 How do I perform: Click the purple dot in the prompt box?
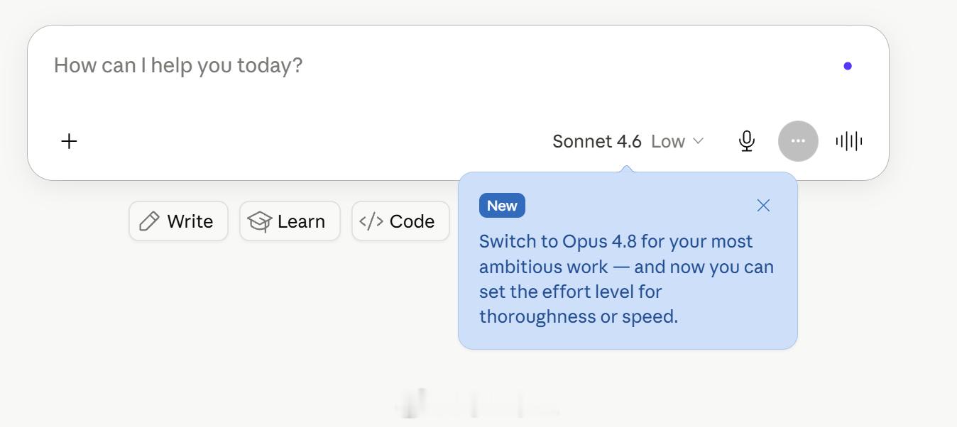[848, 66]
